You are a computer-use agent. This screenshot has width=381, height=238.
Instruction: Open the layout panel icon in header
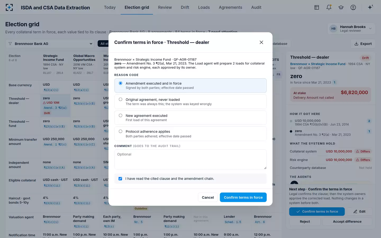[x=317, y=7]
